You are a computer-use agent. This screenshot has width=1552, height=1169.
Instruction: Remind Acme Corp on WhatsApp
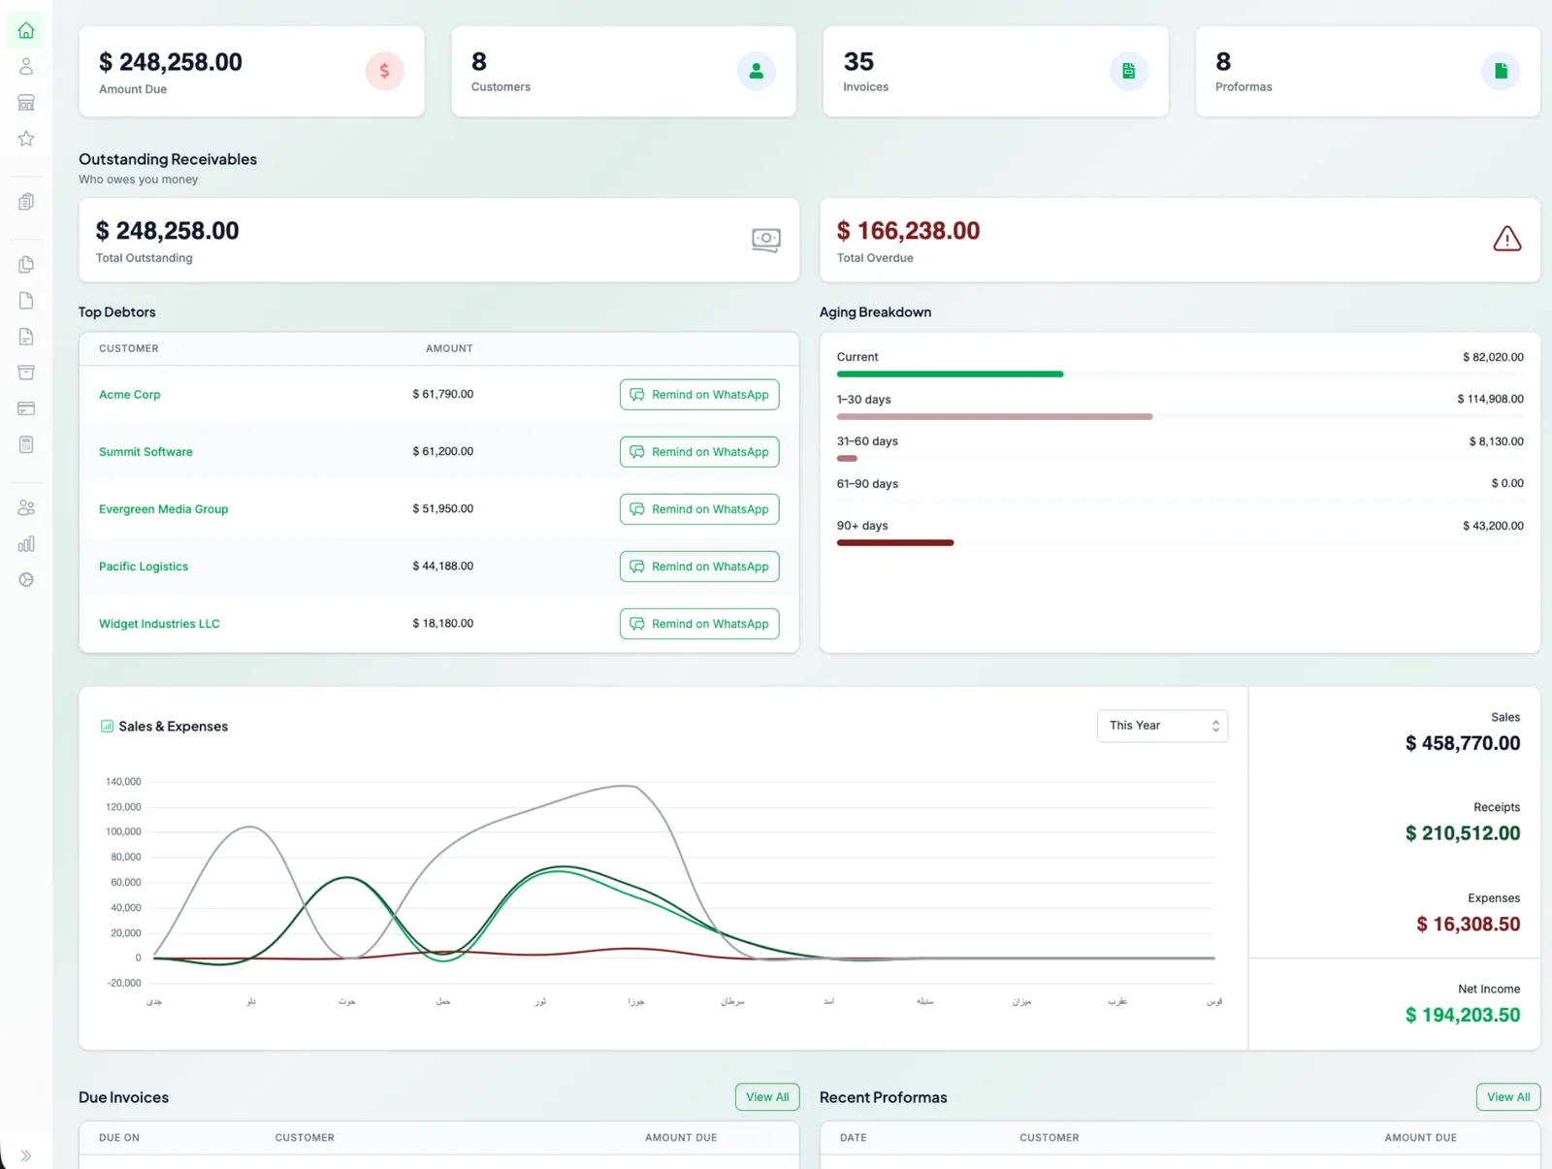point(699,395)
